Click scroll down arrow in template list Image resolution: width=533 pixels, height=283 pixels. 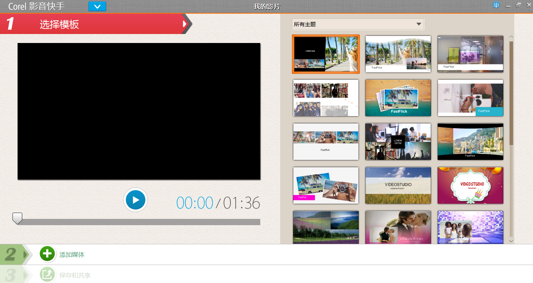(511, 241)
